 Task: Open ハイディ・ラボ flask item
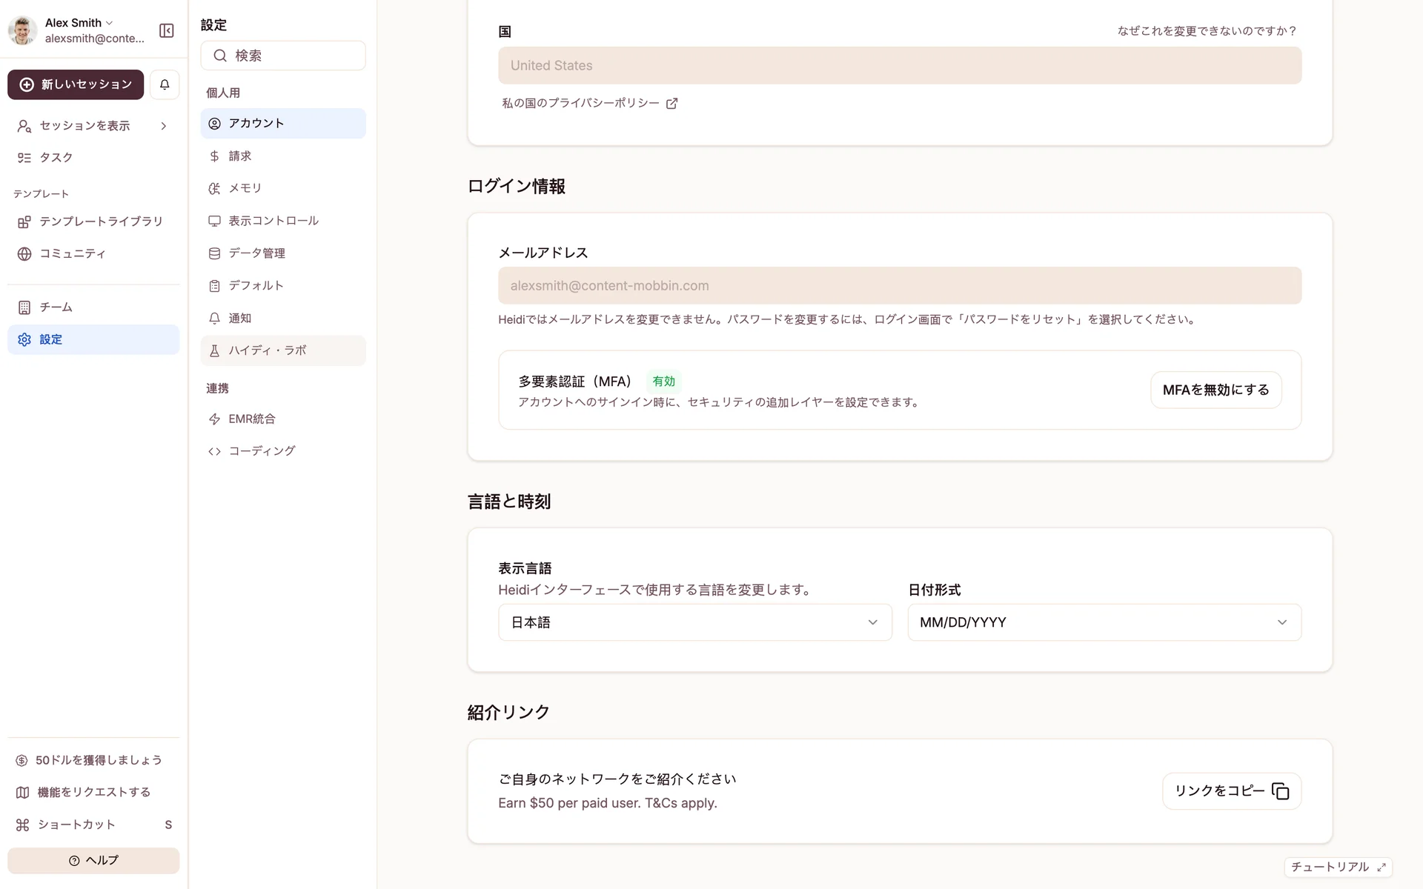(267, 350)
